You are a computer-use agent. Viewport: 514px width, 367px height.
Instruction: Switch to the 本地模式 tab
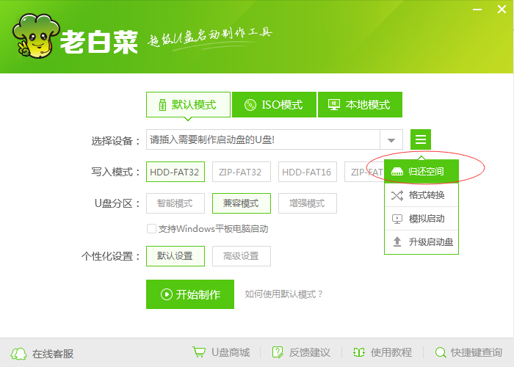[x=360, y=105]
